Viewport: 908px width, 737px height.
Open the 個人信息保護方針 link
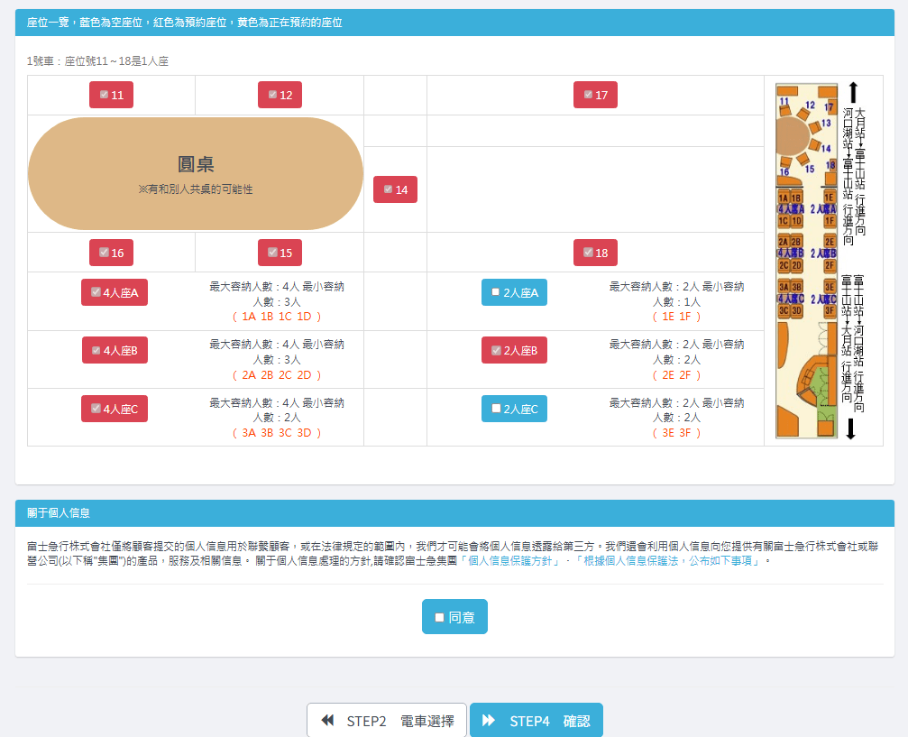pos(512,560)
